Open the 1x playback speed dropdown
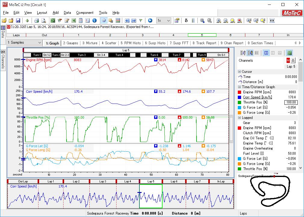Image resolution: width=304 pixels, height=217 pixels. 164,20
